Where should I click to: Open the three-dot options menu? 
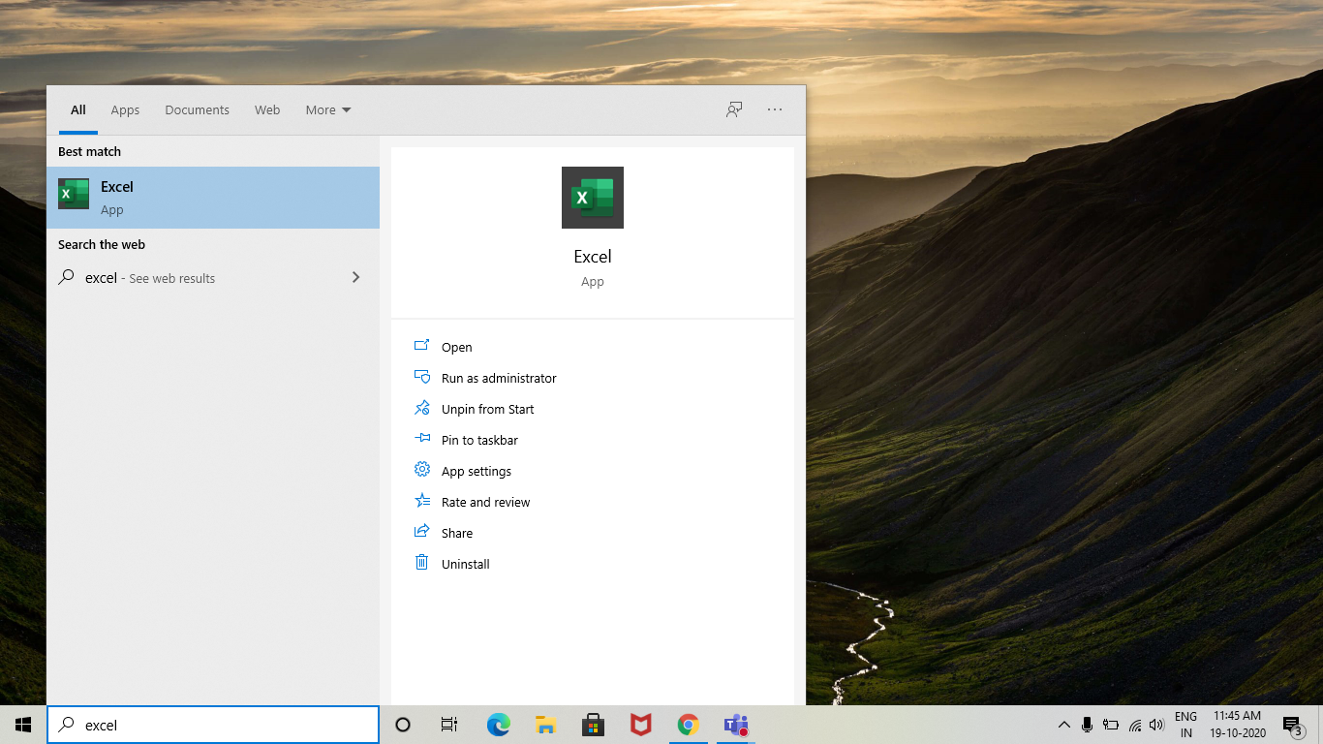coord(775,109)
